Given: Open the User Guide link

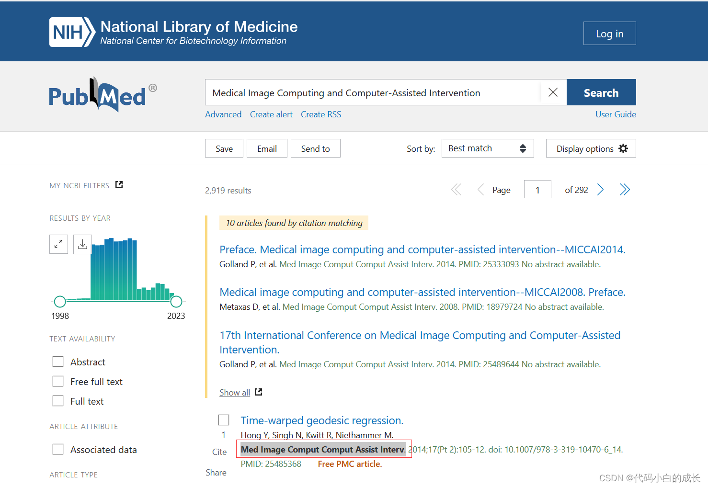Looking at the screenshot, I should tap(616, 114).
